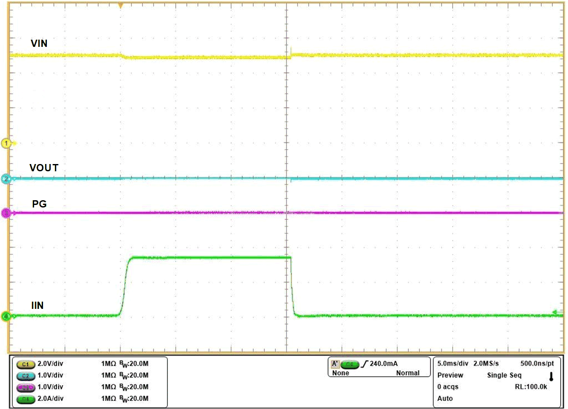This screenshot has height=409, width=568.
Task: Click the 5.0ms/div timebase readout
Action: [453, 364]
